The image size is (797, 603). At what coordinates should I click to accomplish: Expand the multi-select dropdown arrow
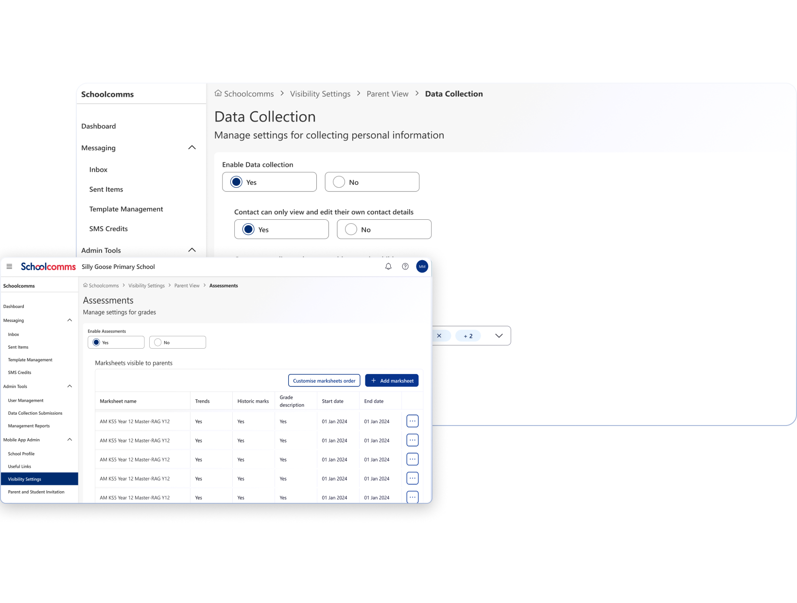(x=499, y=336)
